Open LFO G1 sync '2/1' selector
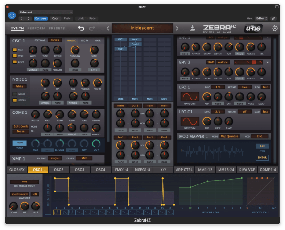The image size is (285, 230). pos(218,112)
